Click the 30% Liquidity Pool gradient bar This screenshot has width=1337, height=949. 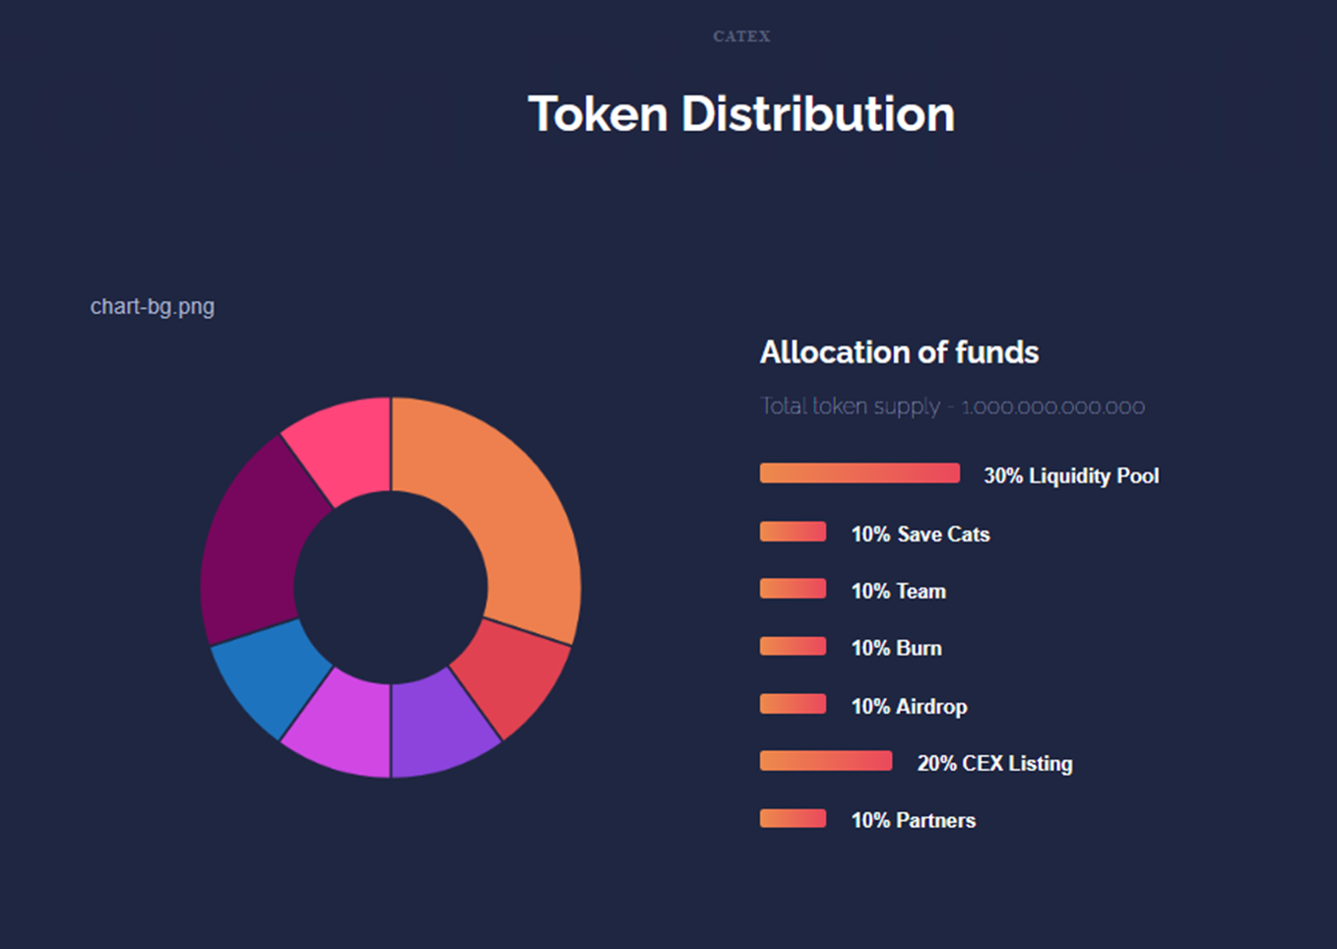pyautogui.click(x=859, y=474)
